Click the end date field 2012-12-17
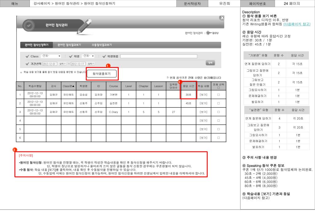The height and width of the screenshot is (219, 315). (x=78, y=64)
